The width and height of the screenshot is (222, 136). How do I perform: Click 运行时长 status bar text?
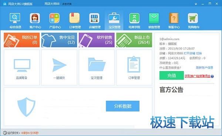click(14, 133)
